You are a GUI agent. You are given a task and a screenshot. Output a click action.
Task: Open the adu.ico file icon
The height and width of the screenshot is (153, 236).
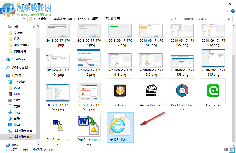point(120,91)
